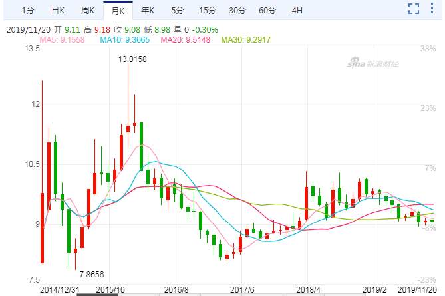Screen dimensions: 445x296
Task: Click the 13.5 price axis label
Action: (33, 49)
